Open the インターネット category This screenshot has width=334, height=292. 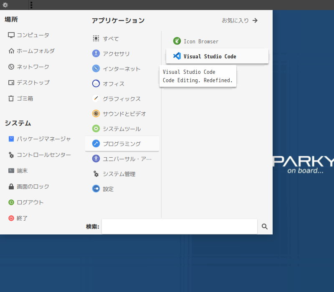click(122, 68)
